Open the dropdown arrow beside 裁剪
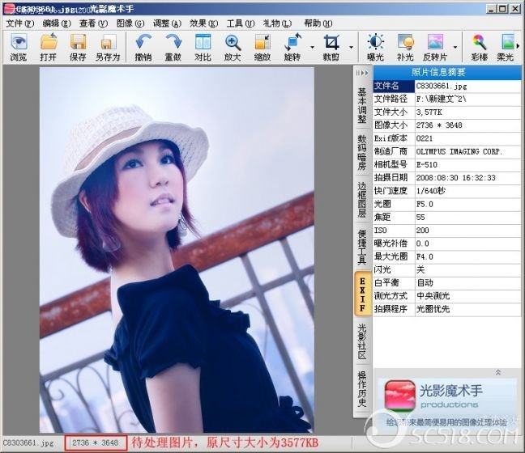525x453 pixels. 350,47
